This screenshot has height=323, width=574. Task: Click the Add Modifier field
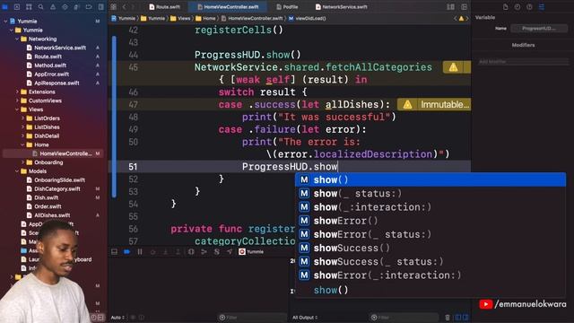click(524, 62)
